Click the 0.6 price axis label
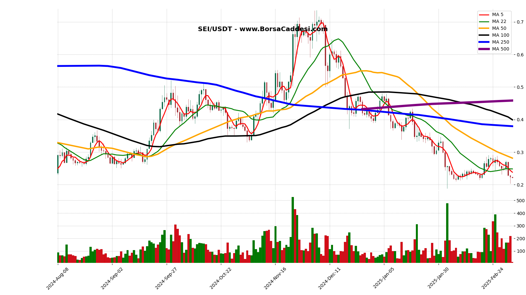The height and width of the screenshot is (295, 526). pos(520,54)
